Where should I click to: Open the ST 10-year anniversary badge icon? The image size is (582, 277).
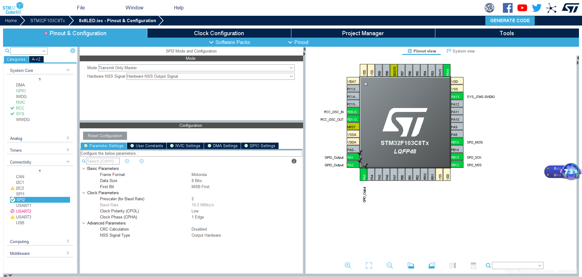(x=490, y=8)
